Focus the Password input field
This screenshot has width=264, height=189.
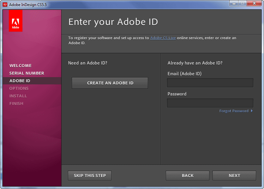click(x=210, y=103)
